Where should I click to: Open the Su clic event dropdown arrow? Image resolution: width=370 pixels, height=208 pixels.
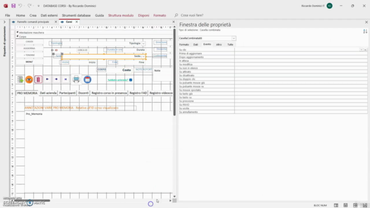pos(361,50)
